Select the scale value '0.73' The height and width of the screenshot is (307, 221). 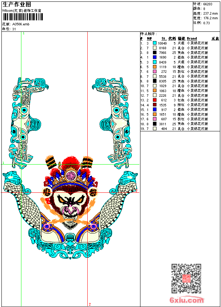tap(206, 23)
